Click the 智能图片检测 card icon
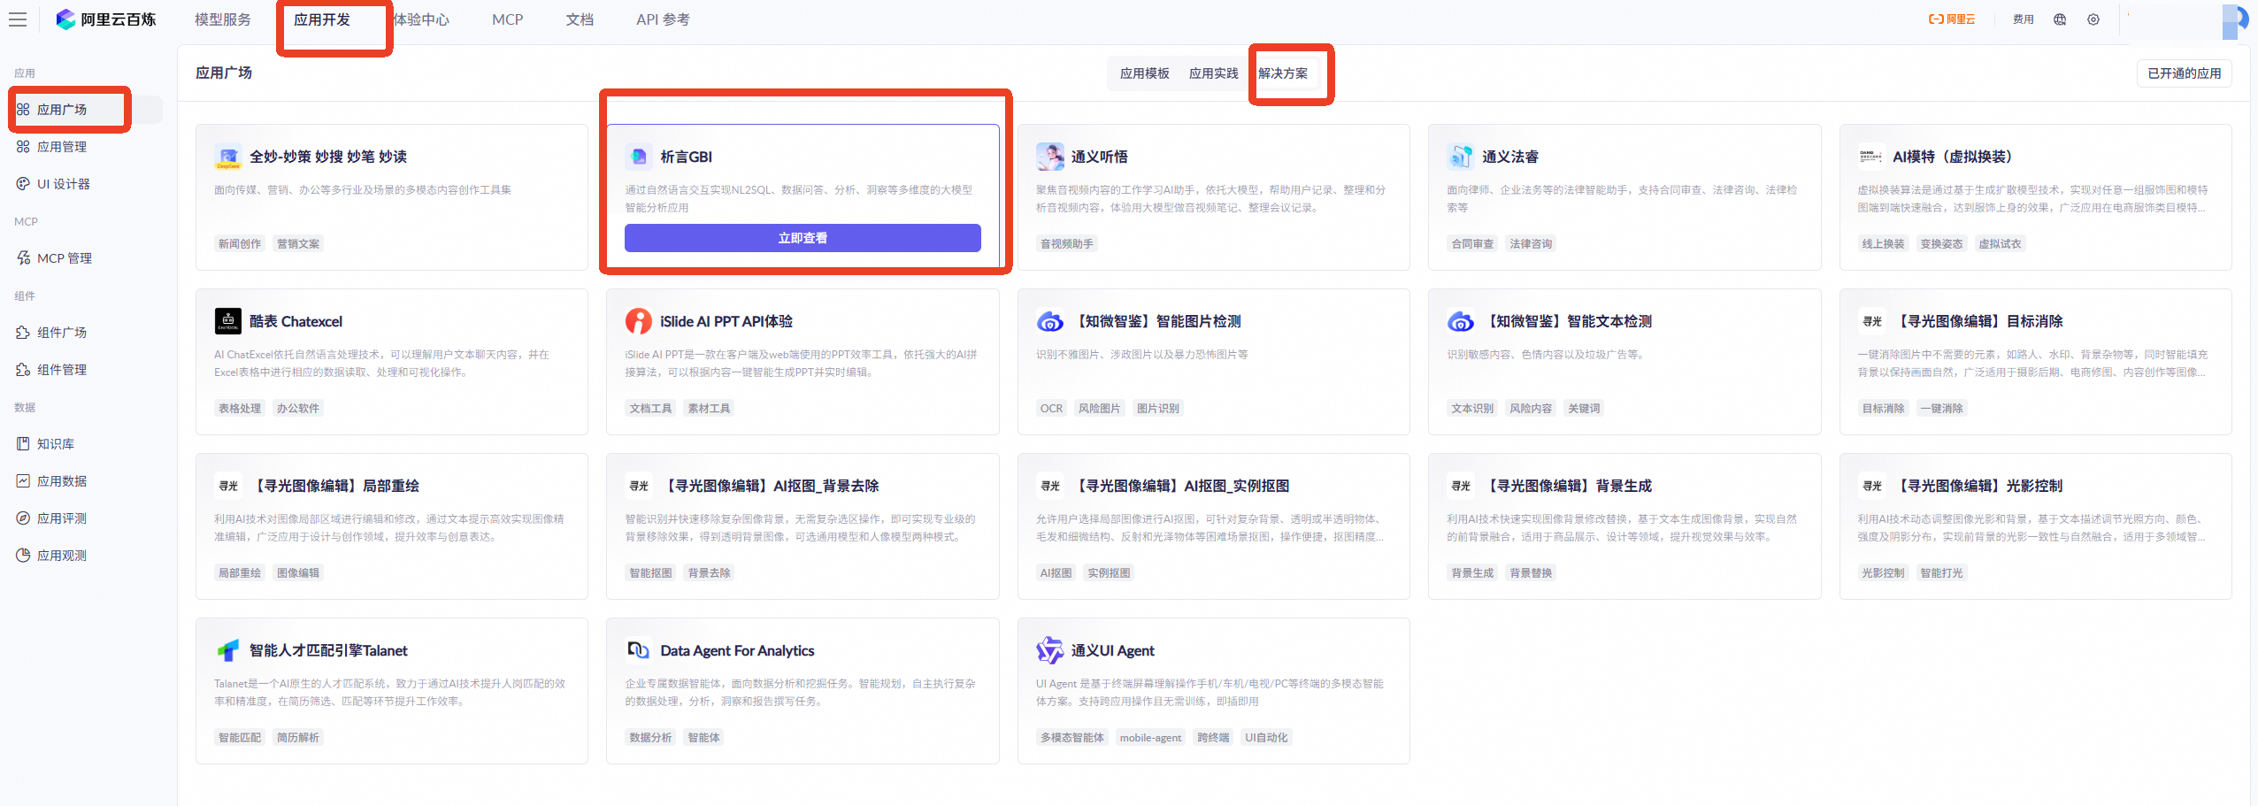This screenshot has height=806, width=2258. pos(1050,321)
